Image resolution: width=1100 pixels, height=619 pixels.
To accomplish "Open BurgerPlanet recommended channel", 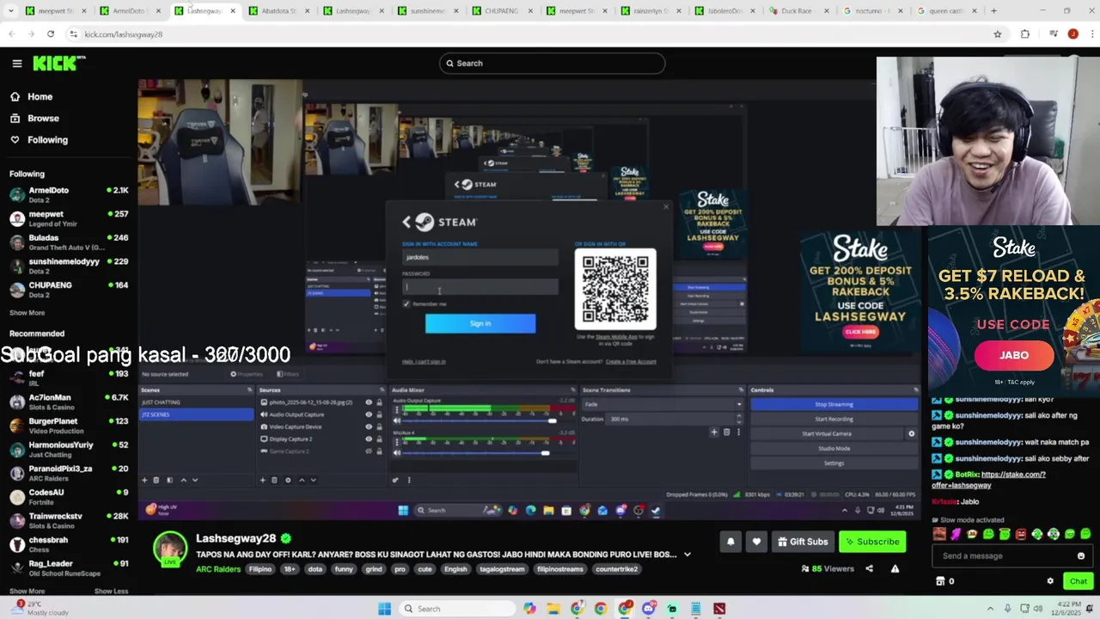I will click(x=69, y=426).
